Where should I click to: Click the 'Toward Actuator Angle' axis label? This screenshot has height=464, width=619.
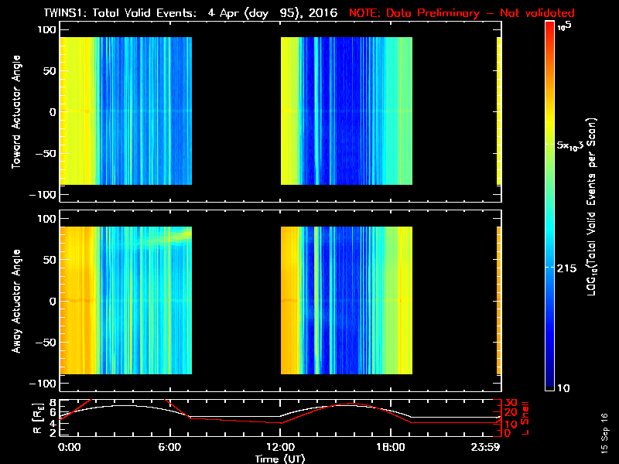16,112
